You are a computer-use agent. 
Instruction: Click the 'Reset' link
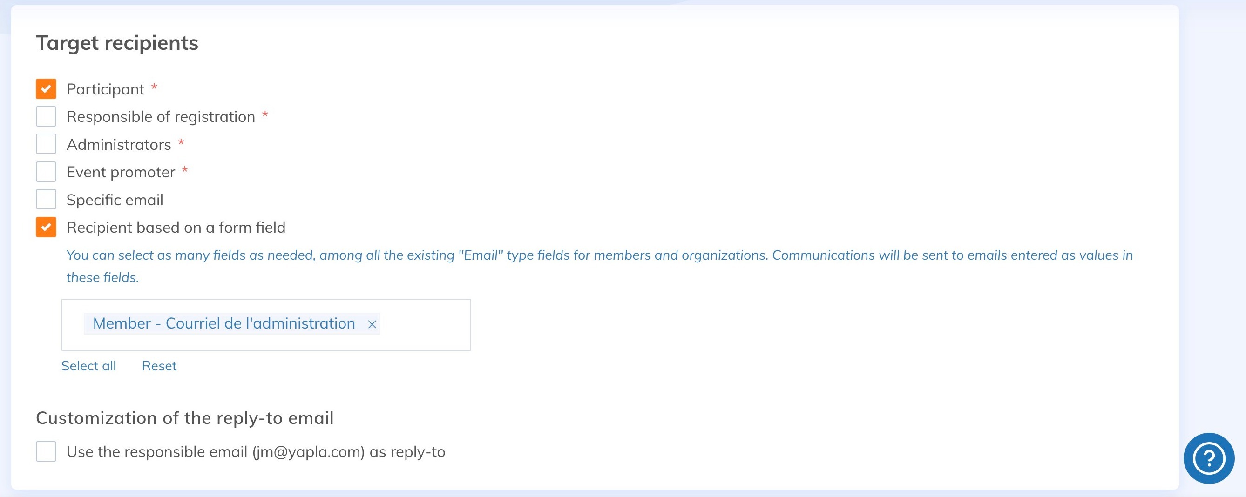(x=159, y=366)
